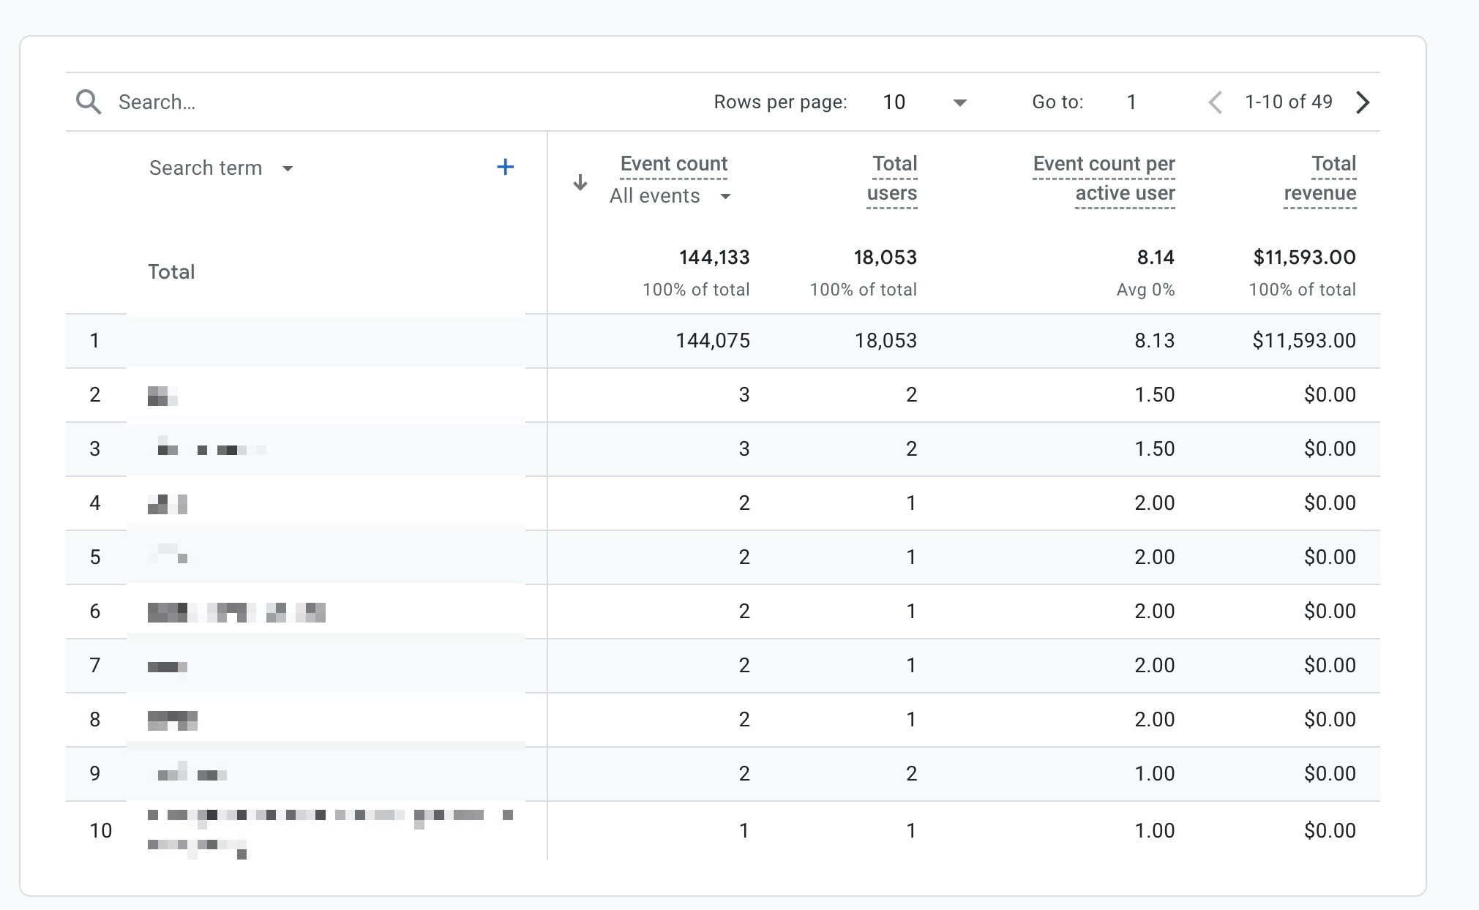The height and width of the screenshot is (910, 1479).
Task: Open the Rows per page dropdown
Action: (925, 102)
